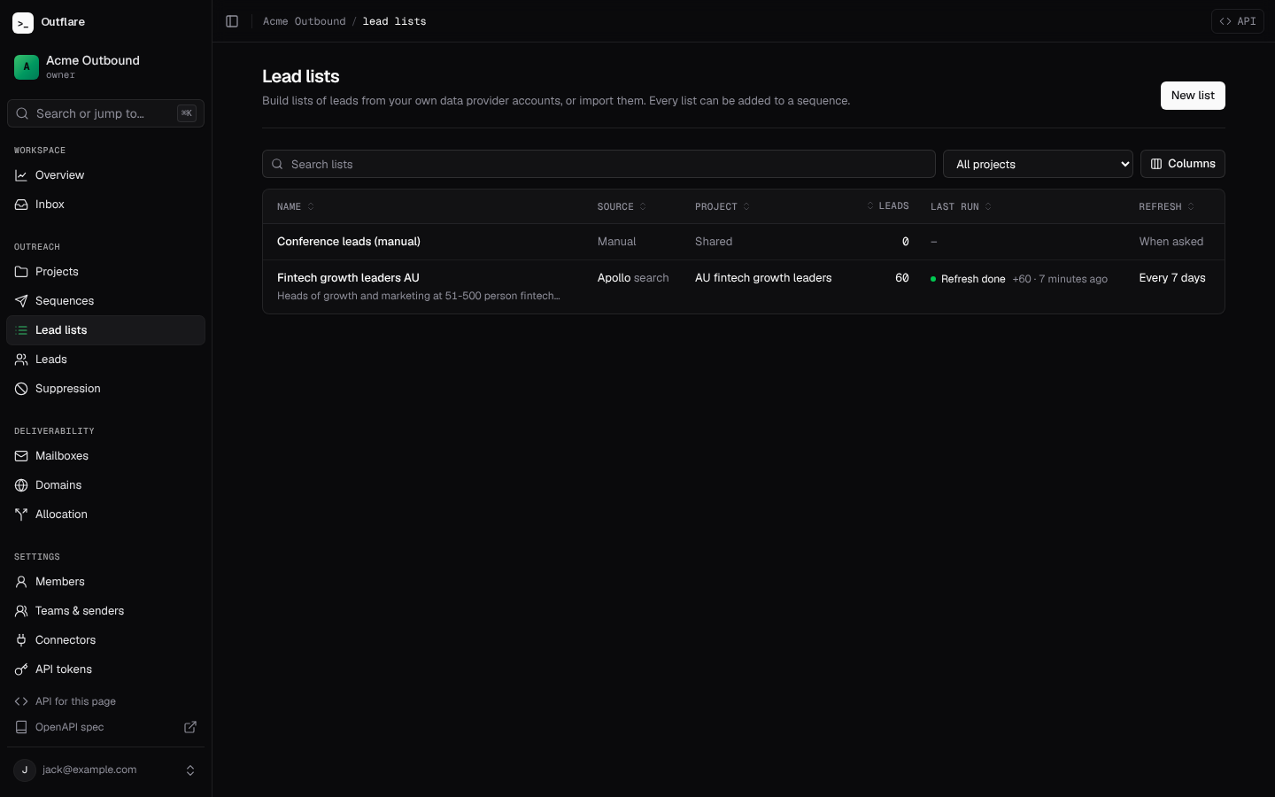Click the Every 7 days refresh cell
Image resolution: width=1275 pixels, height=797 pixels.
(1172, 278)
